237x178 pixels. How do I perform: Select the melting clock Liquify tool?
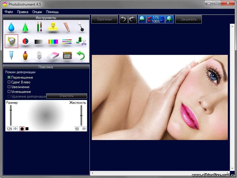pos(11,41)
